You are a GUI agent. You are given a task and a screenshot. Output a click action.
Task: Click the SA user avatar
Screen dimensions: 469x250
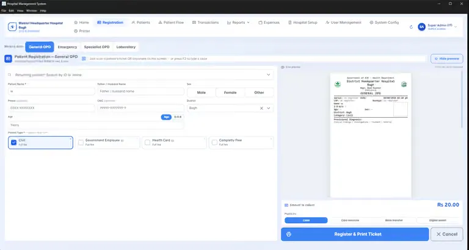click(x=422, y=27)
